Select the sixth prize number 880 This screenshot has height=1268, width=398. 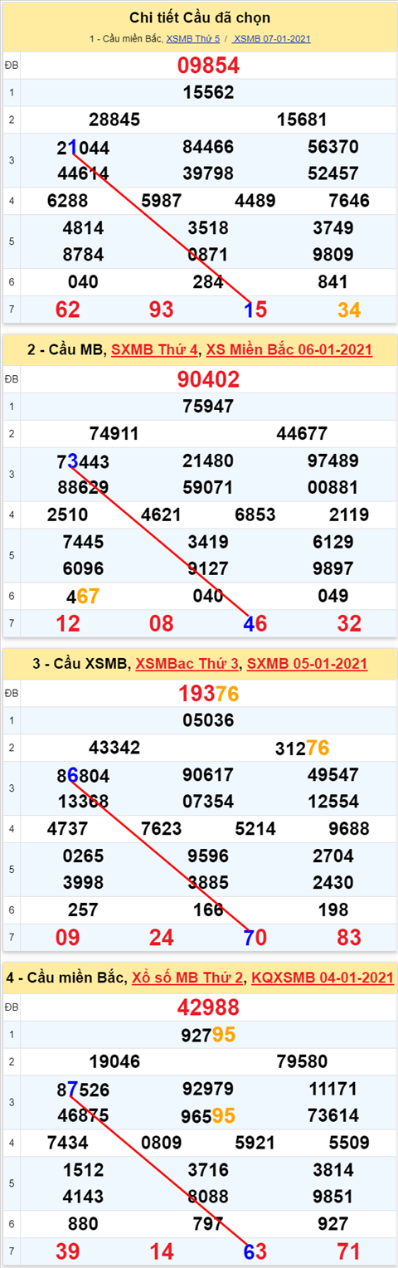83,1224
